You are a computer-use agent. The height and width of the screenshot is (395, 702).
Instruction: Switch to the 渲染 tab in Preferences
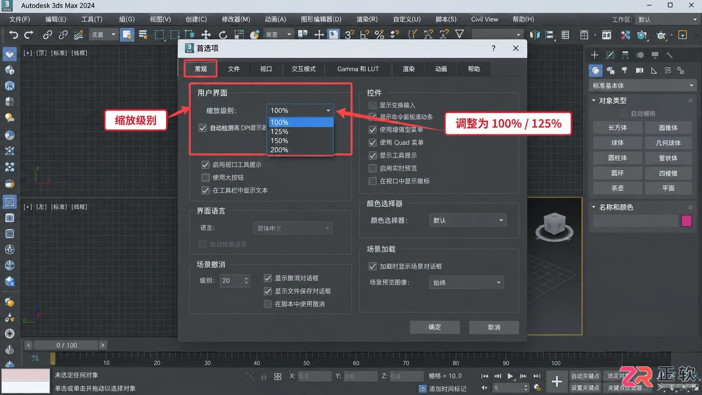409,69
